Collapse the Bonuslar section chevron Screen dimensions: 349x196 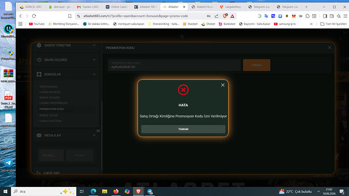pos(95,74)
